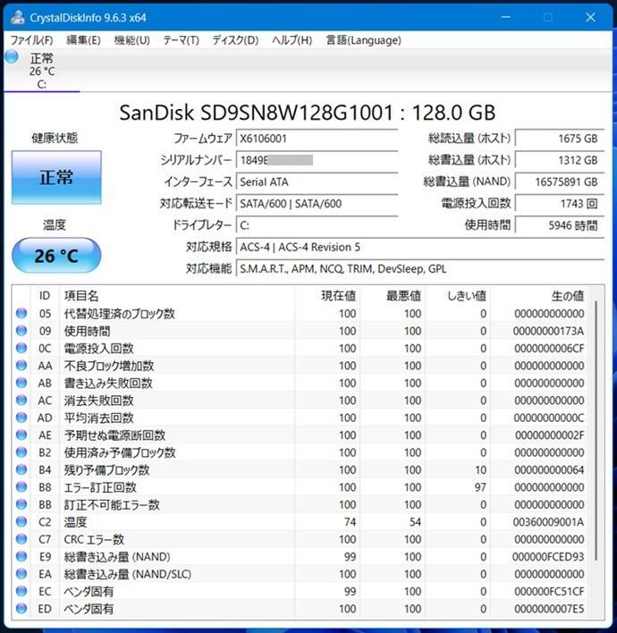Screen dimensions: 617x633
Task: Click status icon for ID B8 row
Action: click(21, 487)
